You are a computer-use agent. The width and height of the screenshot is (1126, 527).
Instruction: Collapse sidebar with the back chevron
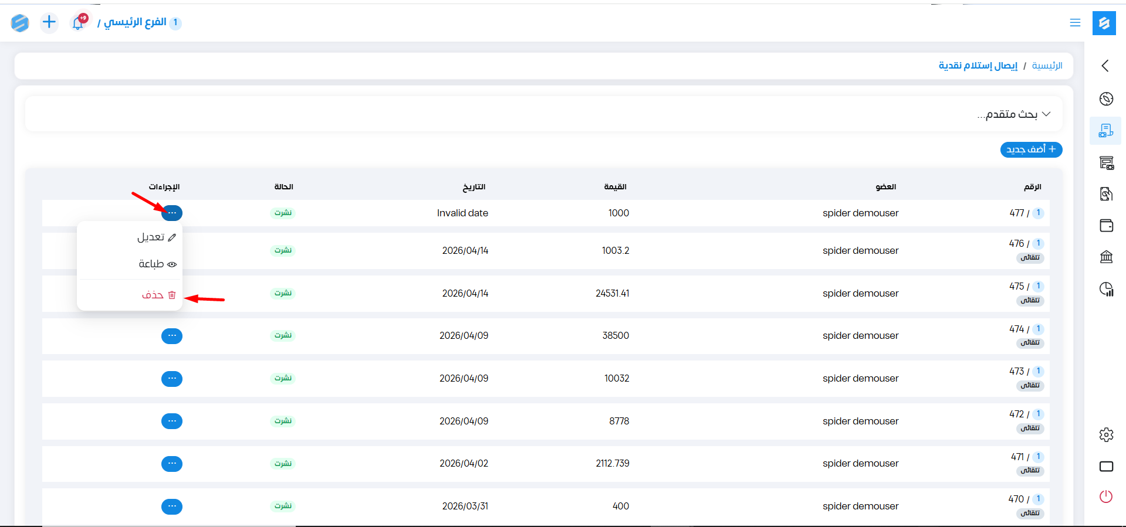[1105, 66]
